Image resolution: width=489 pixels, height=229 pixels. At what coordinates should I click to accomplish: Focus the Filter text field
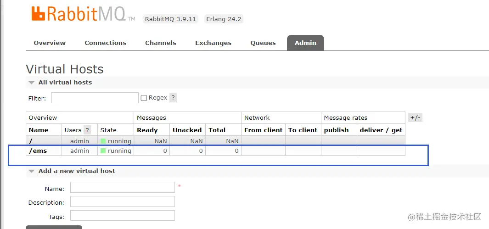(x=95, y=98)
